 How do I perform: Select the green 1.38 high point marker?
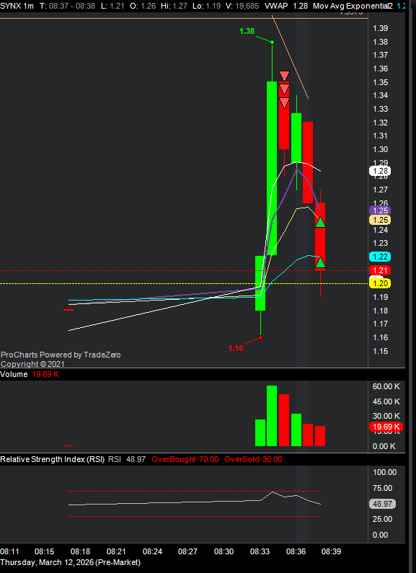pos(273,42)
